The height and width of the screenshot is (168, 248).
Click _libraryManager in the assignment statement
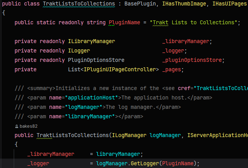51,154
